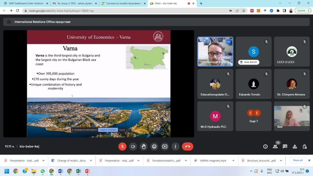
Task: Switch ENG INTL keyboard language
Action: tap(270, 171)
